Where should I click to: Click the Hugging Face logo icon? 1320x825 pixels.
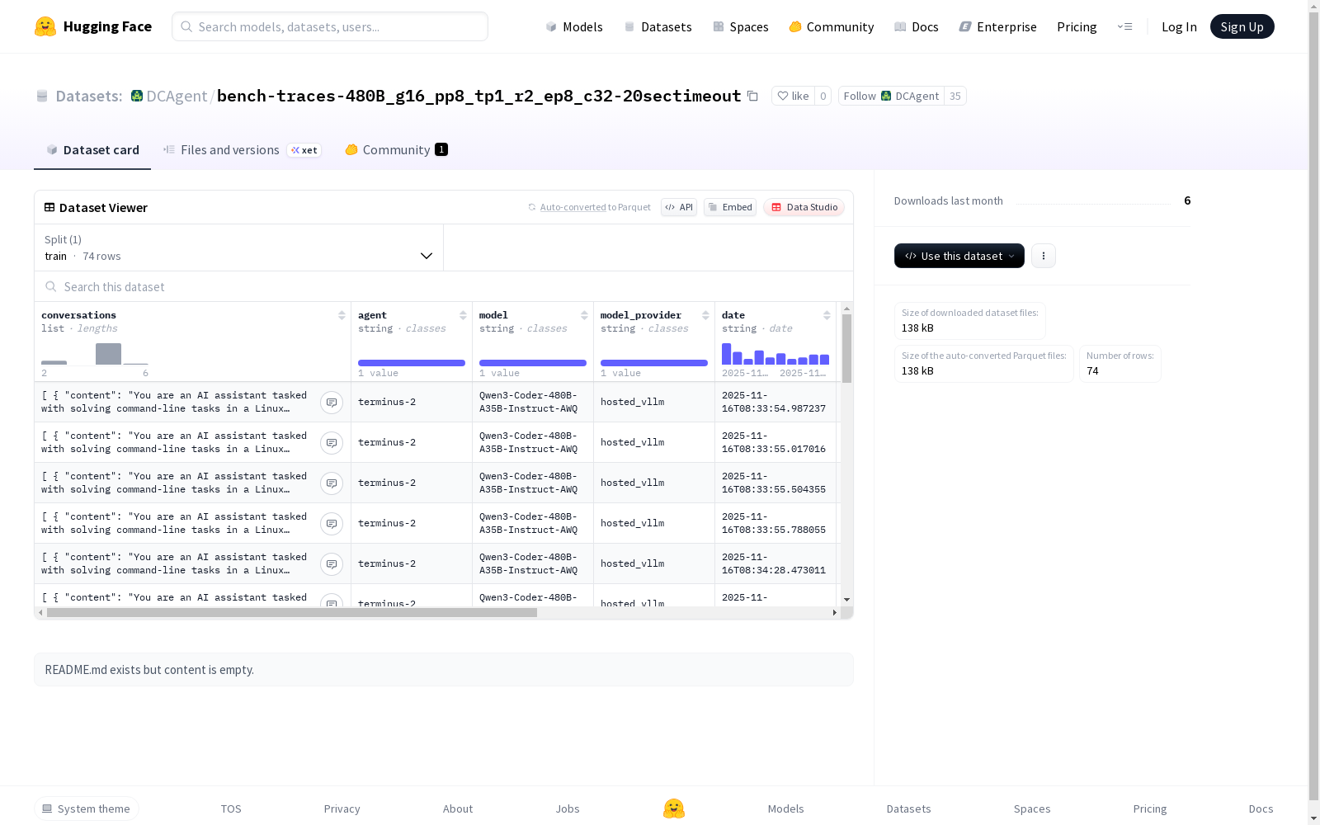[45, 26]
